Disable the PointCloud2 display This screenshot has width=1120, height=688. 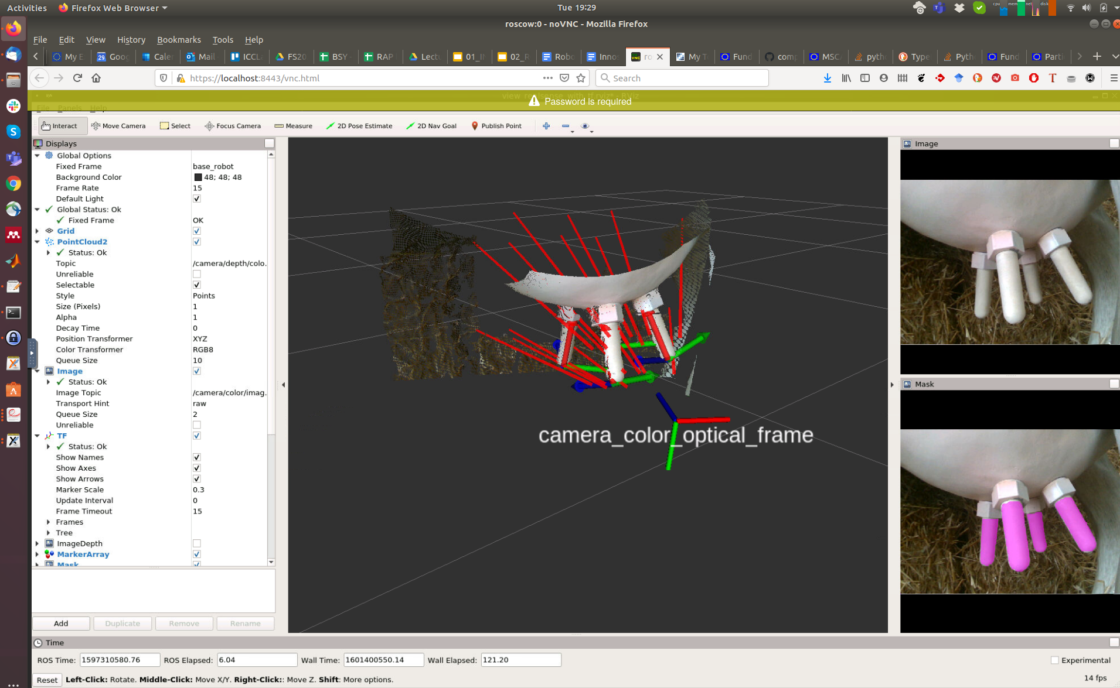click(197, 242)
